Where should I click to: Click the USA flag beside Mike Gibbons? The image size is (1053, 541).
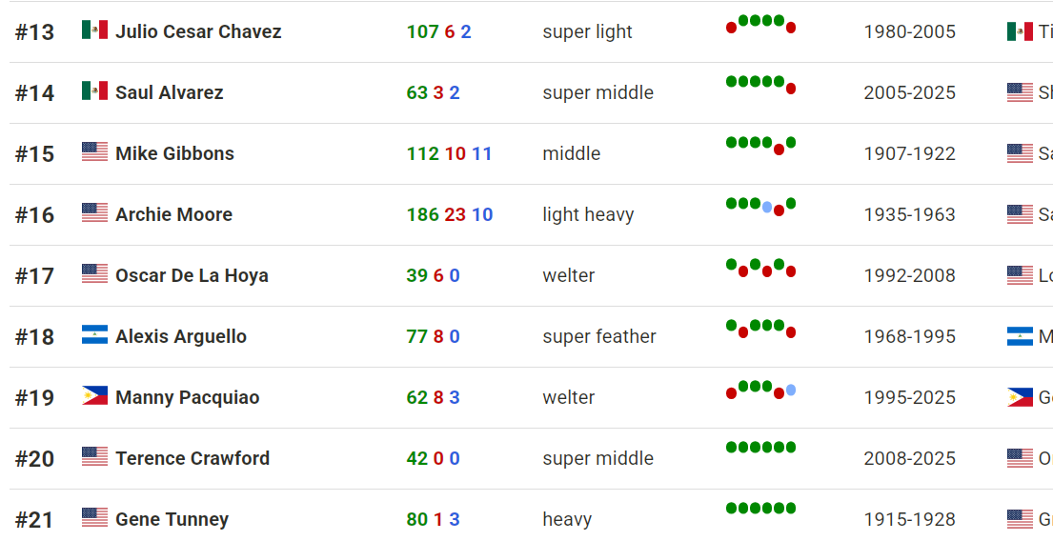[94, 152]
